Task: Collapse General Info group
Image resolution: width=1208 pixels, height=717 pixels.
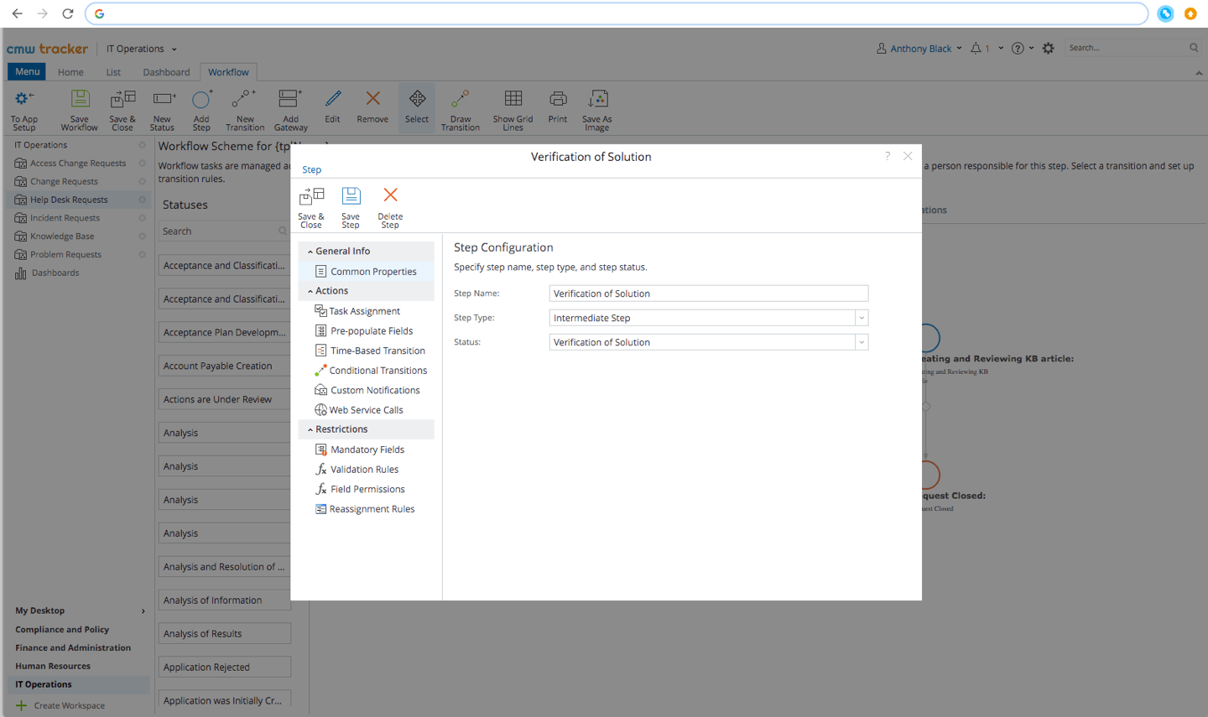Action: pyautogui.click(x=310, y=252)
